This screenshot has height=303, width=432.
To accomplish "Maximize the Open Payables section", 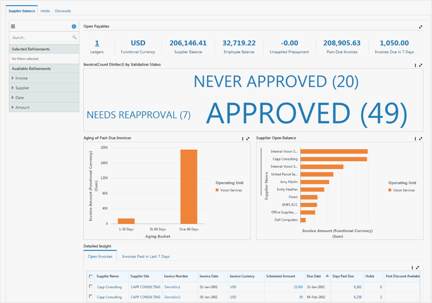I will coord(421,27).
